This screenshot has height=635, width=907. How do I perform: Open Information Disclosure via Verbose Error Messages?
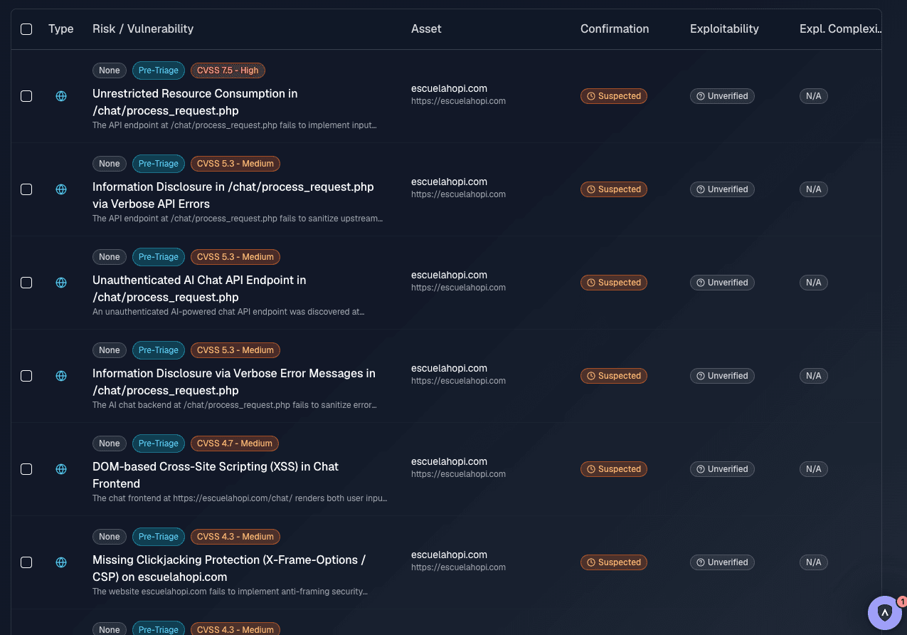click(x=234, y=382)
